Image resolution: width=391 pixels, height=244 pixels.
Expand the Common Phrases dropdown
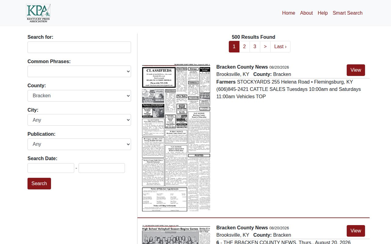pos(79,71)
